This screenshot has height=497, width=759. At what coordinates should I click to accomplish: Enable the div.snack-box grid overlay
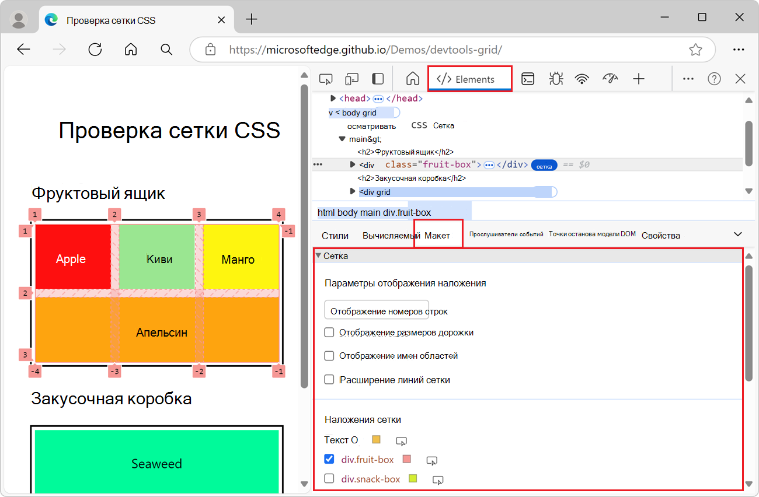click(329, 479)
